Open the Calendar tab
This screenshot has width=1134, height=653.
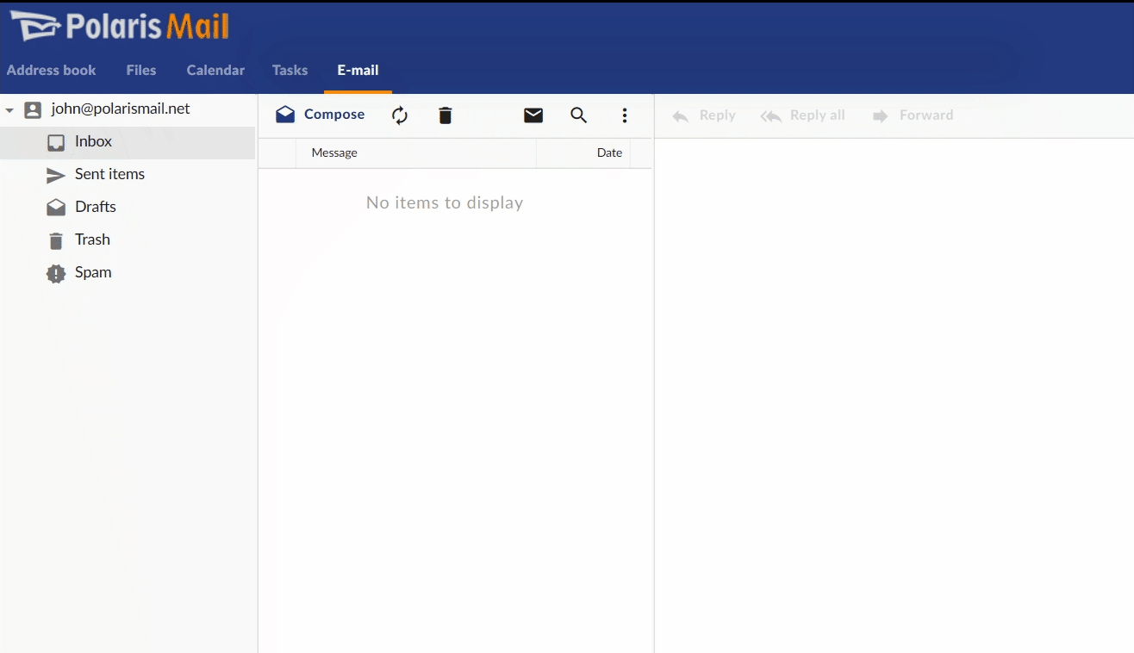[x=215, y=71]
